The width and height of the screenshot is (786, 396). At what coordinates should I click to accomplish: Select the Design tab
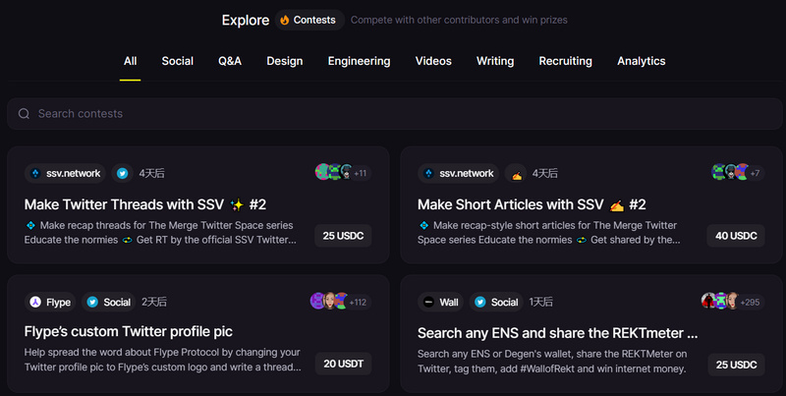point(284,61)
